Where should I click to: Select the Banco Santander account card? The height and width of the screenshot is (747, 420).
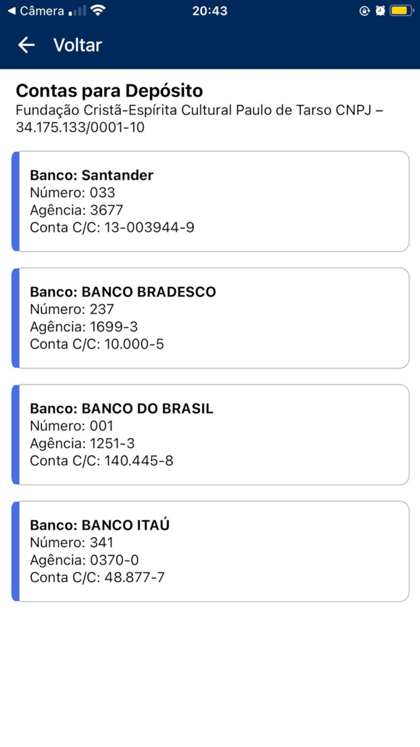210,201
